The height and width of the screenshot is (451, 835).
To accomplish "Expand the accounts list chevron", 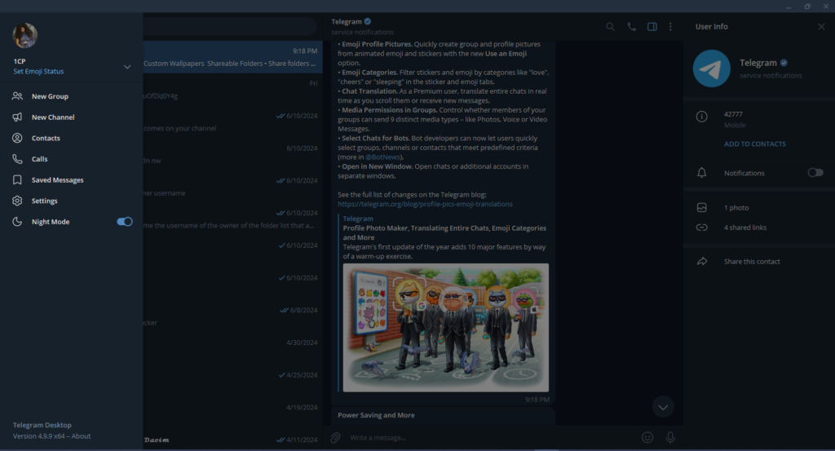I will point(127,67).
